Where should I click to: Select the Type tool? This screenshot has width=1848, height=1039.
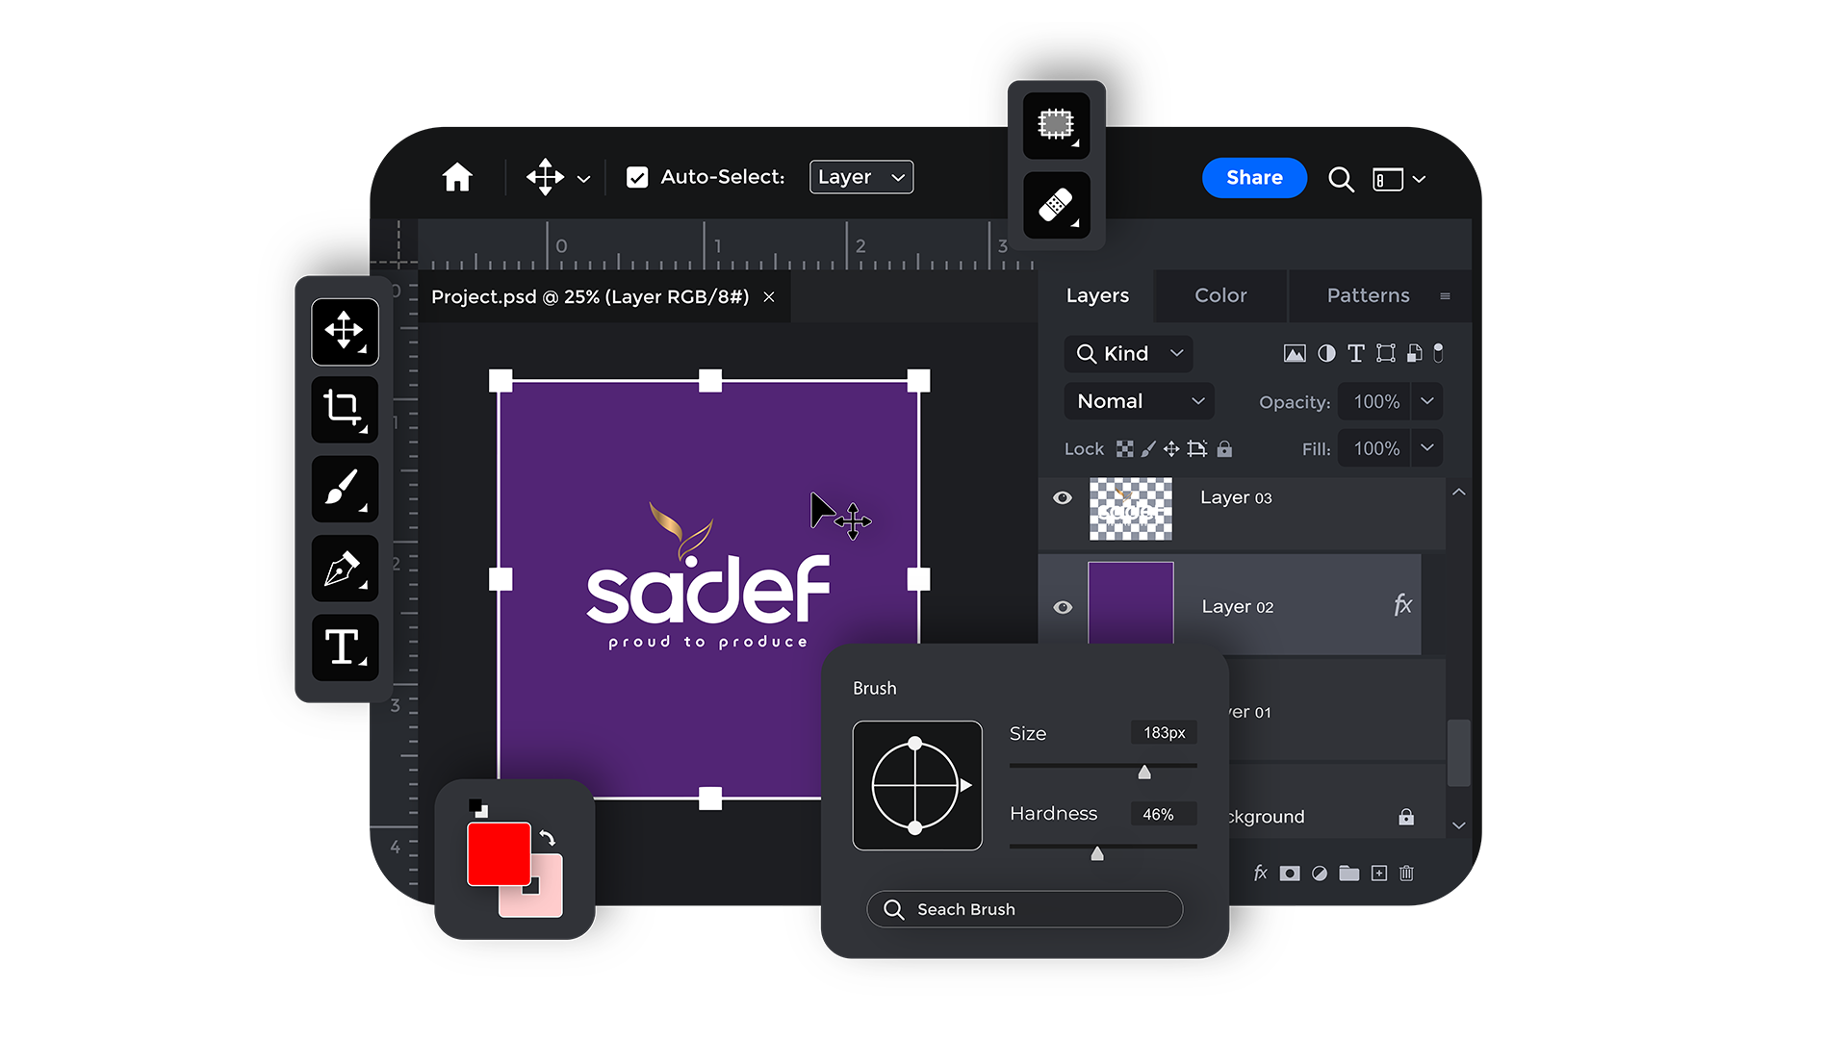coord(344,647)
